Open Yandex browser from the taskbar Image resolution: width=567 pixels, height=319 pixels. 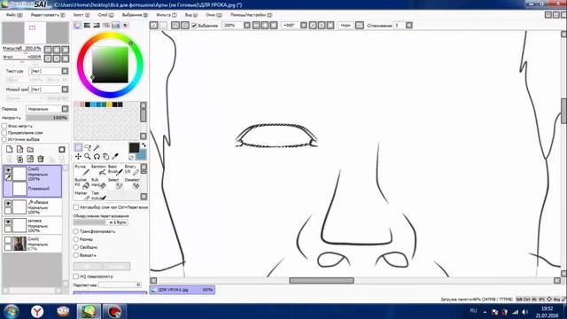tap(37, 311)
